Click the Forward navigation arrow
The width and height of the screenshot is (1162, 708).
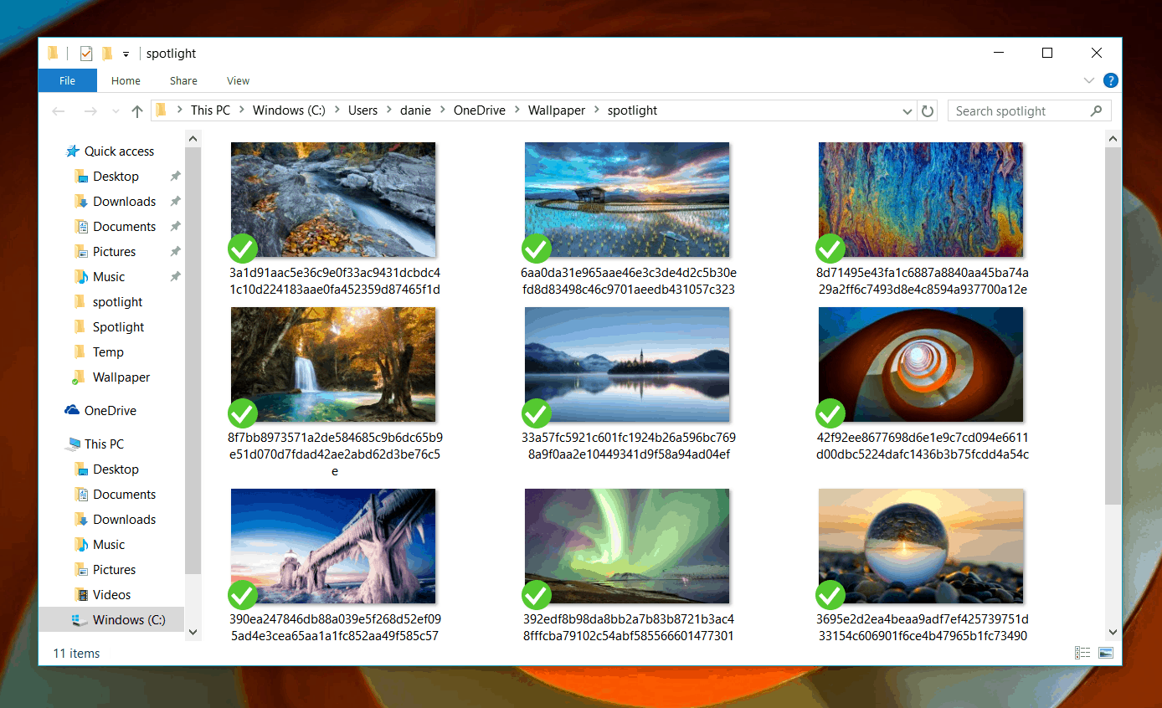point(90,110)
